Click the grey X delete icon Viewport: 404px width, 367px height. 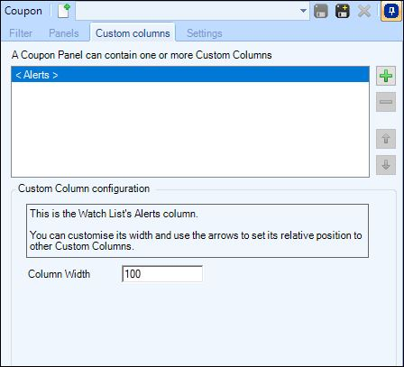pos(364,12)
